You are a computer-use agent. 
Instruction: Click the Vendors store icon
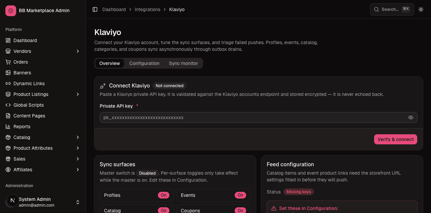[x=8, y=51]
